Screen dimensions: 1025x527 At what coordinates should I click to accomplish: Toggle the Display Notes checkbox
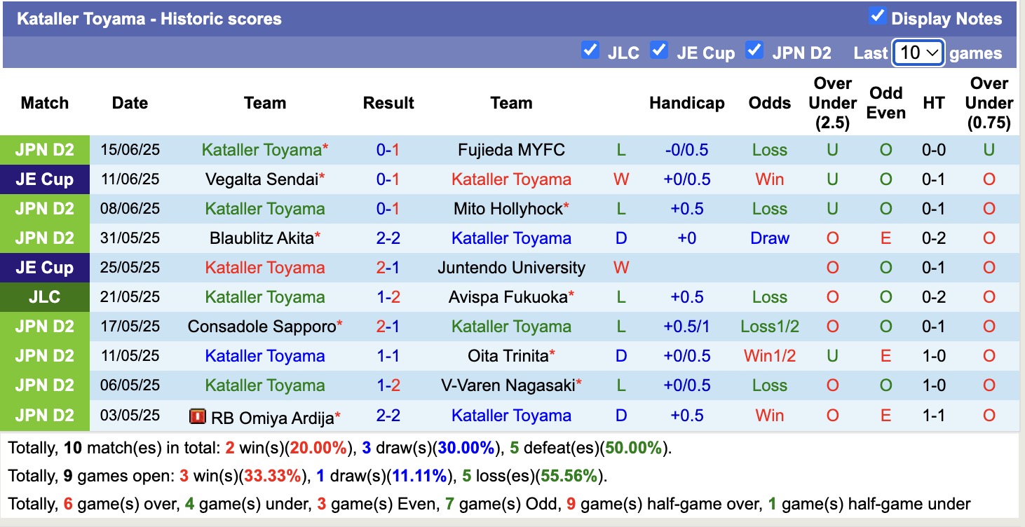click(877, 16)
